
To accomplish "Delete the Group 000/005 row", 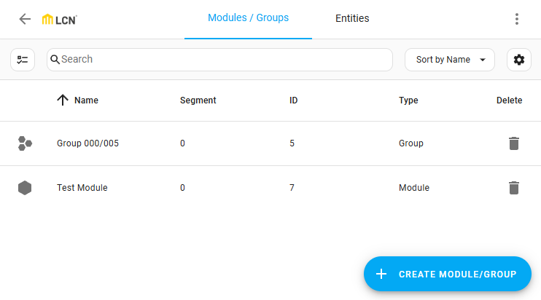I will pyautogui.click(x=514, y=143).
